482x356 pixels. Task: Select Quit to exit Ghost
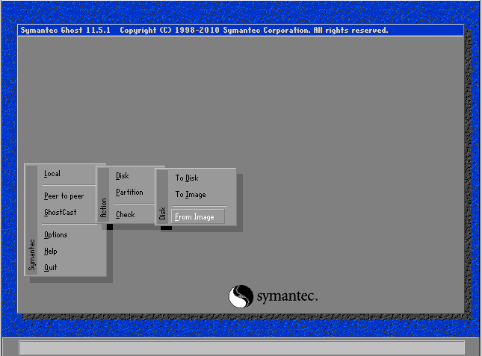pyautogui.click(x=50, y=268)
